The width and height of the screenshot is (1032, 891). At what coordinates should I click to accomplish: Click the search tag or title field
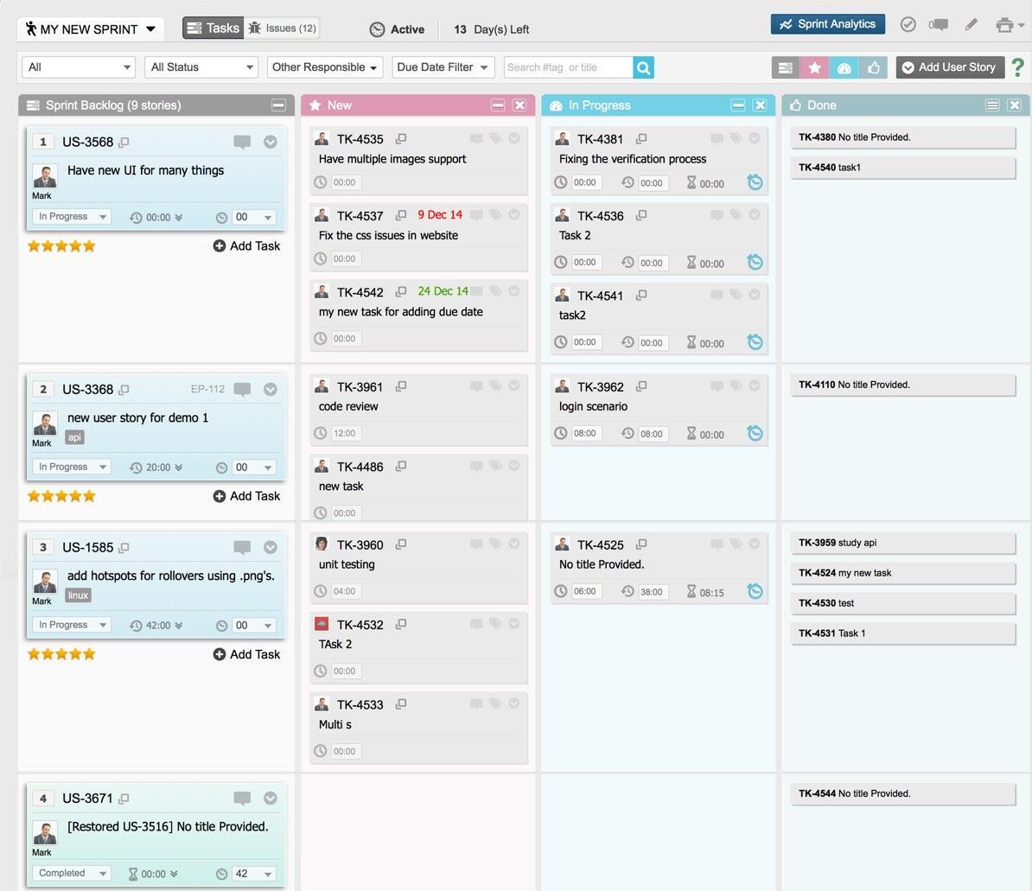[x=567, y=67]
